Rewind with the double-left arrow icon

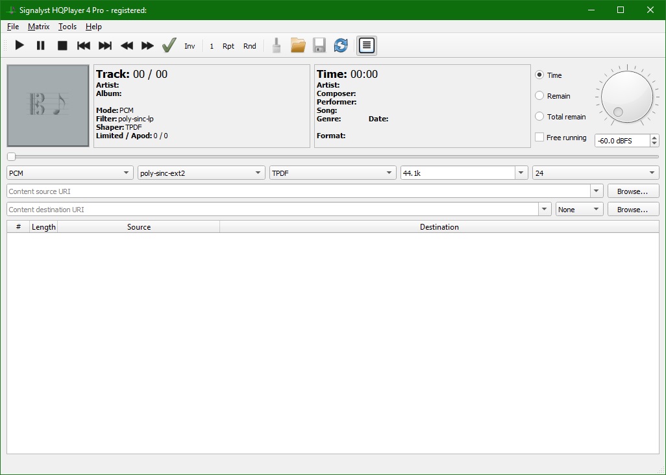(127, 45)
